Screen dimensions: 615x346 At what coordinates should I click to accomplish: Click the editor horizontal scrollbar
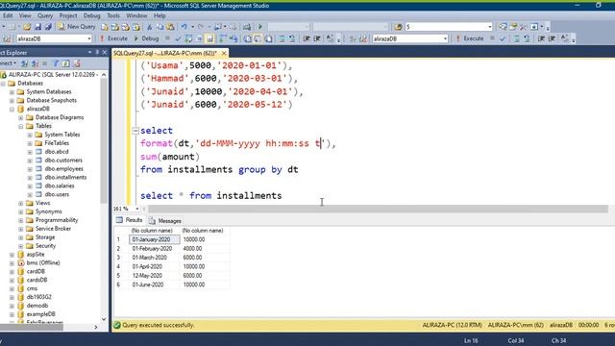click(377, 210)
